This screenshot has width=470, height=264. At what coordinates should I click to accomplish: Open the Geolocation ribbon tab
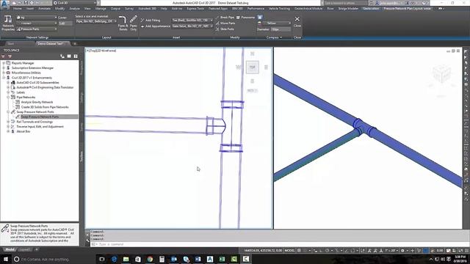point(371,9)
